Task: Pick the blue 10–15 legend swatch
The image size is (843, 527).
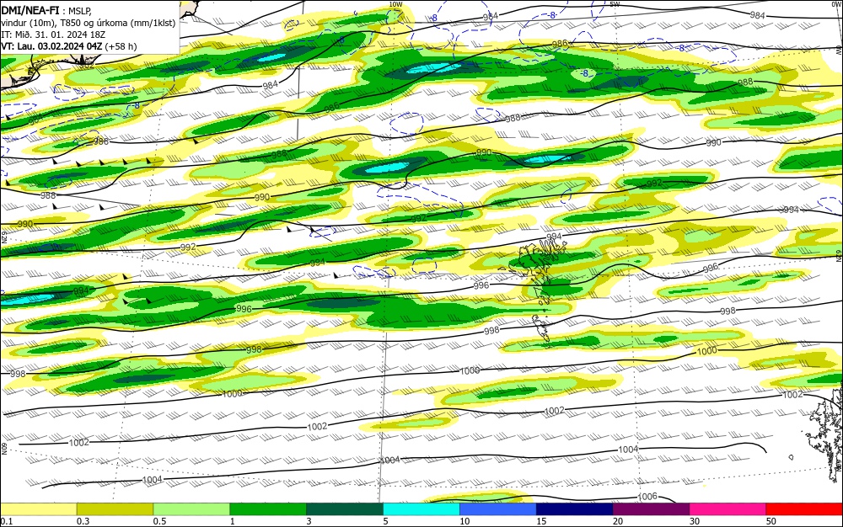Action: coord(498,509)
